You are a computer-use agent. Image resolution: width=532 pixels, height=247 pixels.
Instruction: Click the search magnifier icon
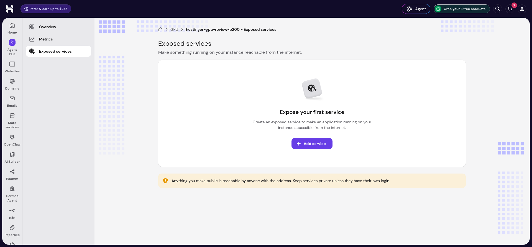[x=498, y=9]
